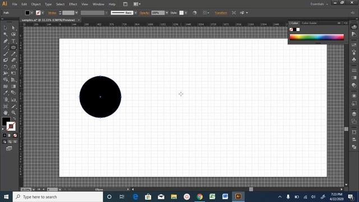Select the Width tool
359x202 pixels.
6,73
